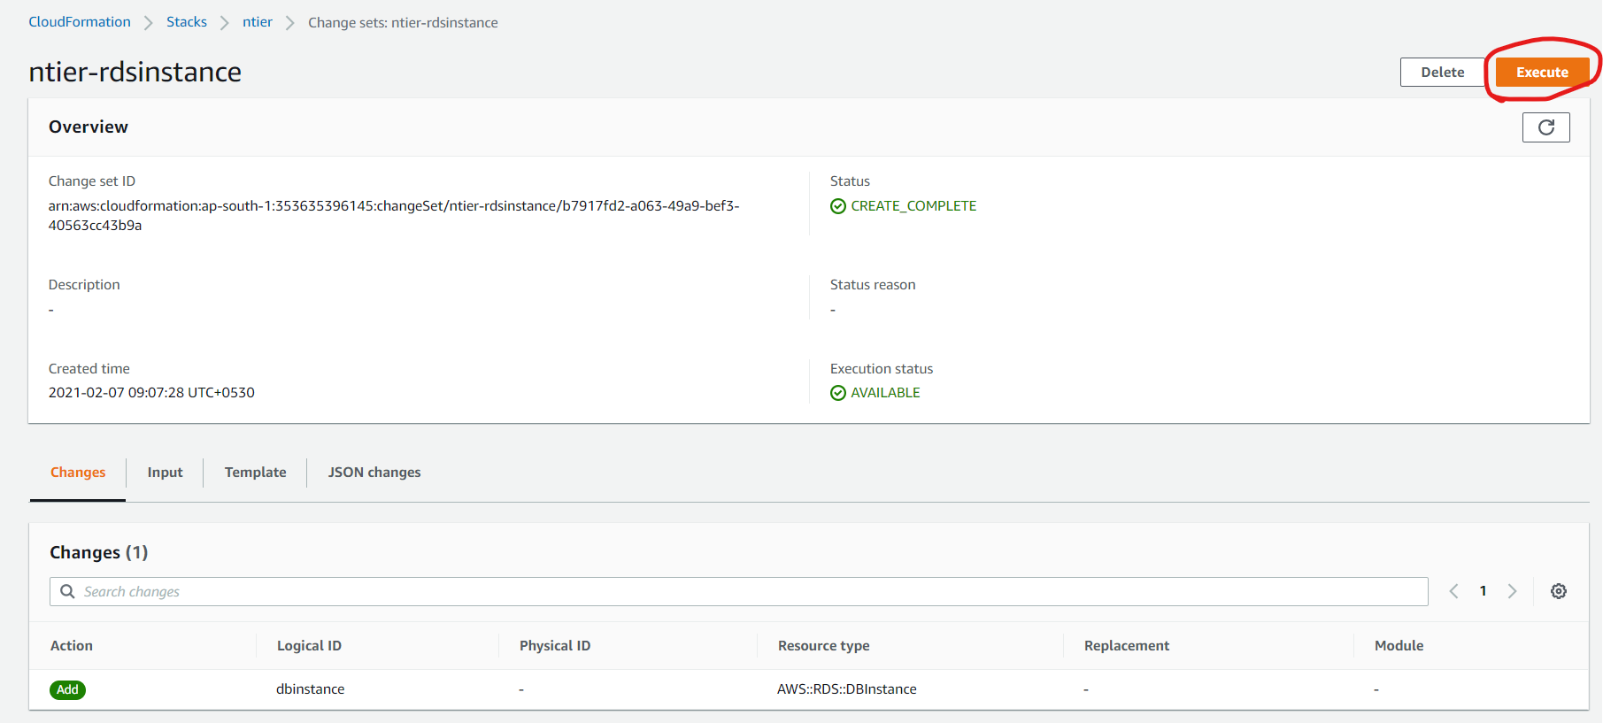Click the Logical ID column header
This screenshot has width=1603, height=723.
(309, 646)
